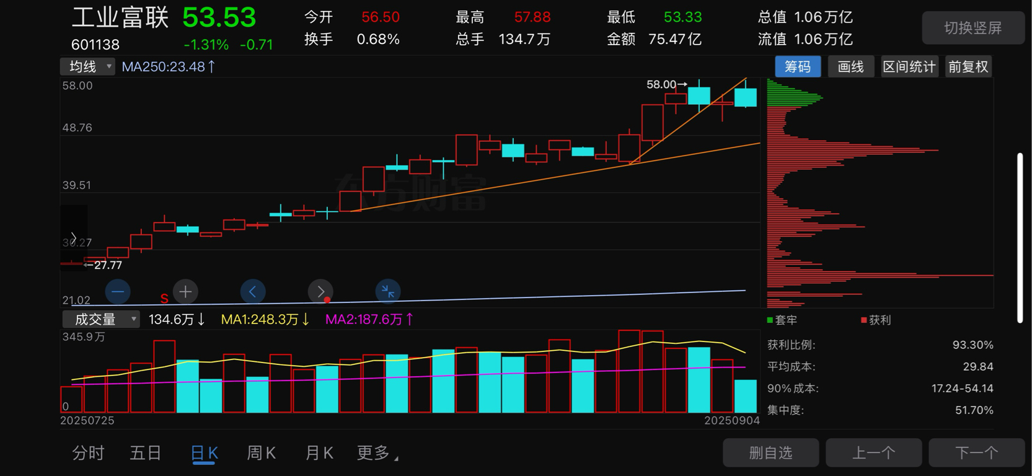This screenshot has width=1032, height=476.
Task: Click MA250:23.48 indicator value
Action: (x=169, y=66)
